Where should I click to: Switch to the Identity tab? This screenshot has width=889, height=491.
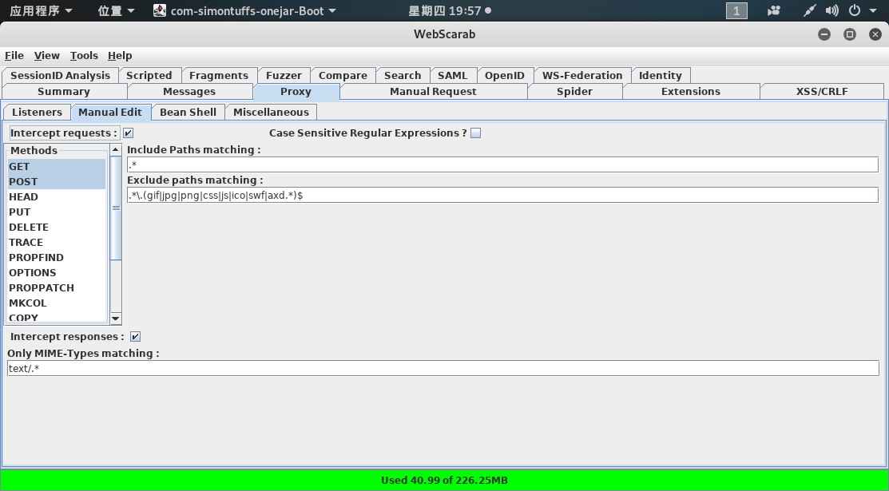pyautogui.click(x=661, y=75)
